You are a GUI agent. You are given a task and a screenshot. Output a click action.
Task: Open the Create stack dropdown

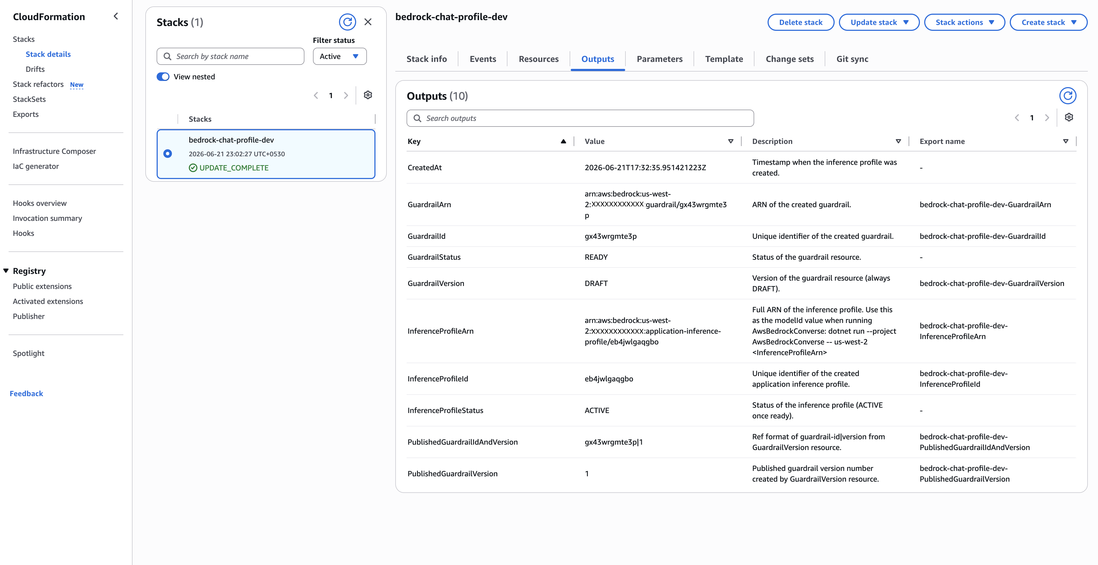[1049, 22]
